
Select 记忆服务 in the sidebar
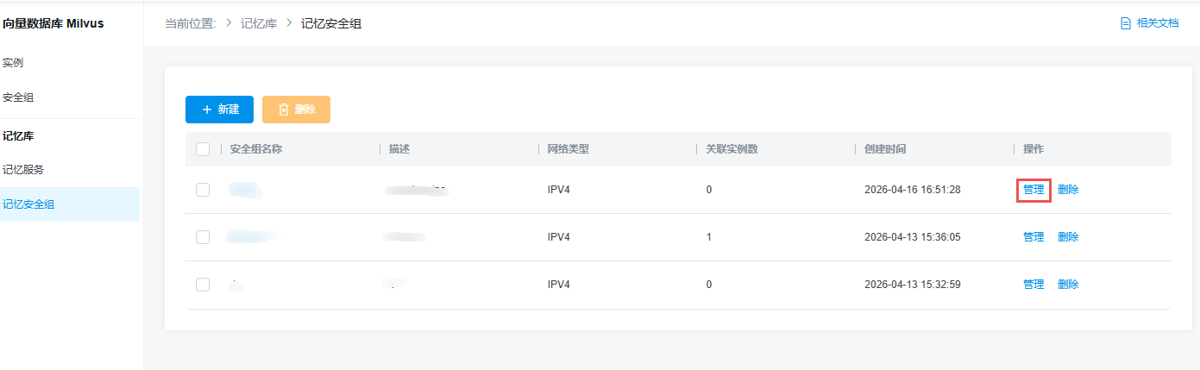[x=23, y=170]
